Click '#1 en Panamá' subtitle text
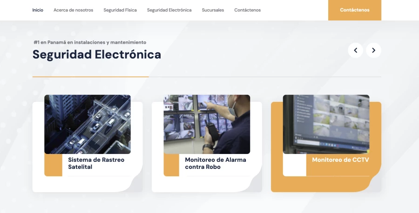The width and height of the screenshot is (419, 213). pyautogui.click(x=90, y=42)
